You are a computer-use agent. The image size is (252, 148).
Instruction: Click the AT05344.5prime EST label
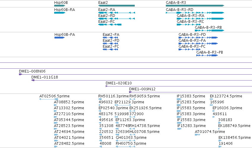click(x=69, y=120)
